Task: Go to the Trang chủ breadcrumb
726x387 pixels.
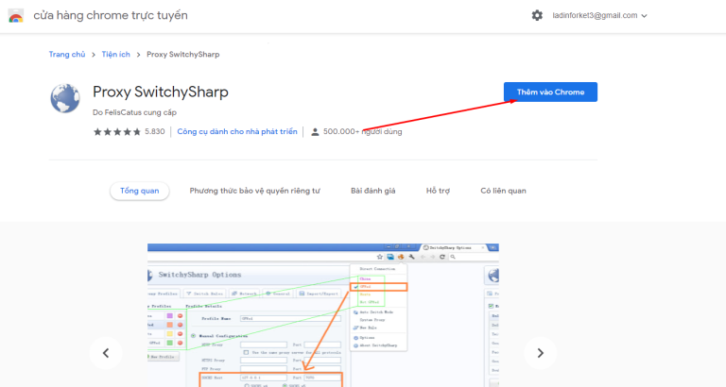Action: pyautogui.click(x=65, y=54)
